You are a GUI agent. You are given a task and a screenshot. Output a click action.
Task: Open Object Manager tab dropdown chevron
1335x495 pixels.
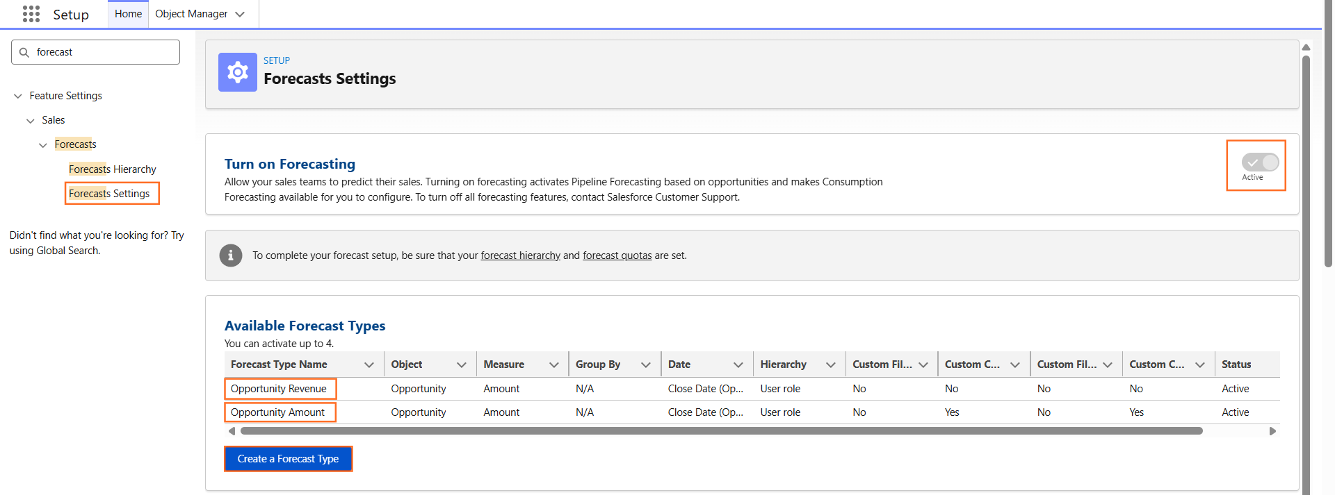pyautogui.click(x=240, y=14)
